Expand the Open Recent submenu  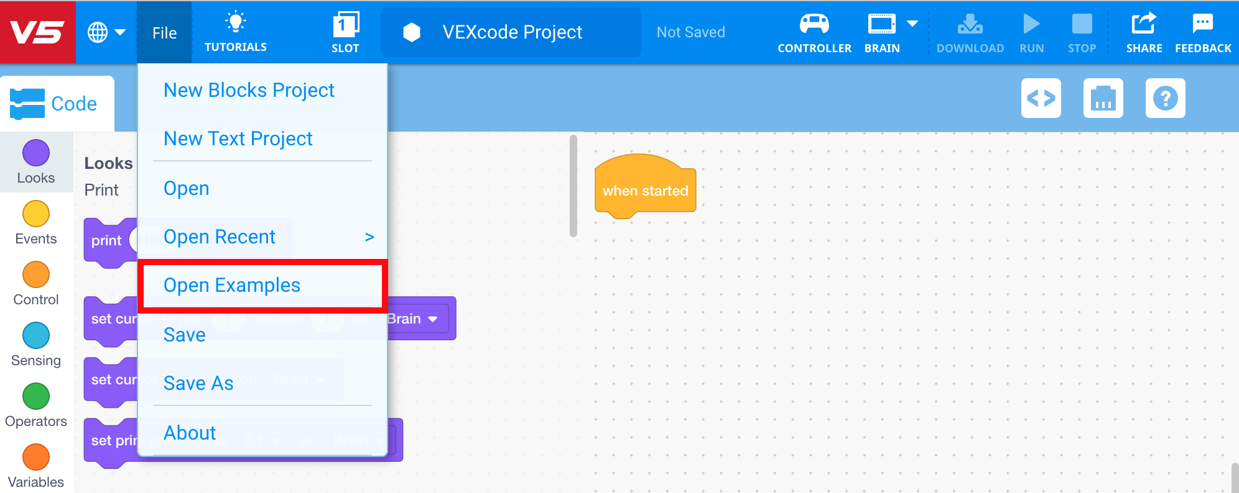(x=220, y=237)
